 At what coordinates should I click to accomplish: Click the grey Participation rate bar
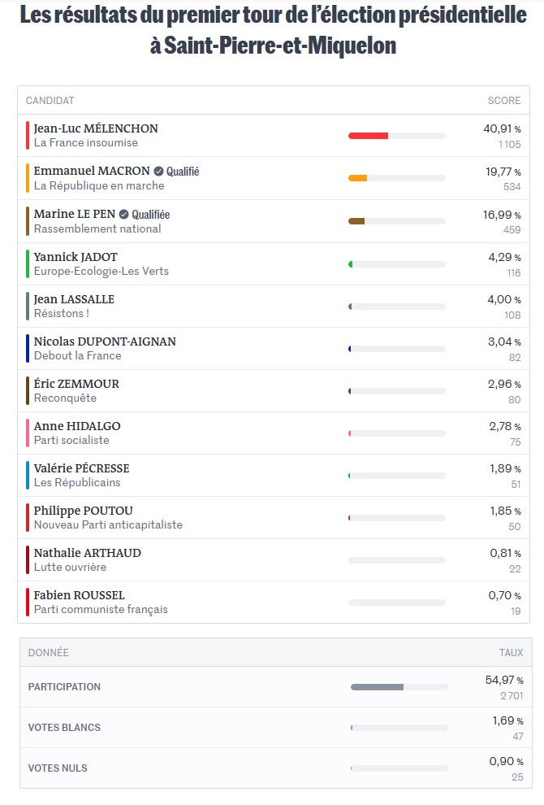[378, 687]
